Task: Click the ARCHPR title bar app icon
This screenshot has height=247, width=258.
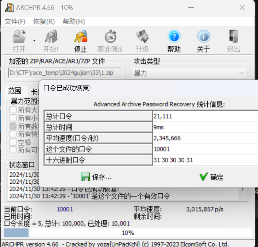Action: [9, 8]
